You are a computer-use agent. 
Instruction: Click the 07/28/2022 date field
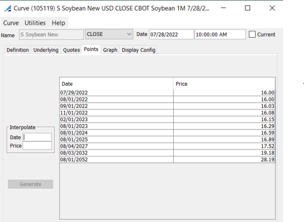click(171, 34)
